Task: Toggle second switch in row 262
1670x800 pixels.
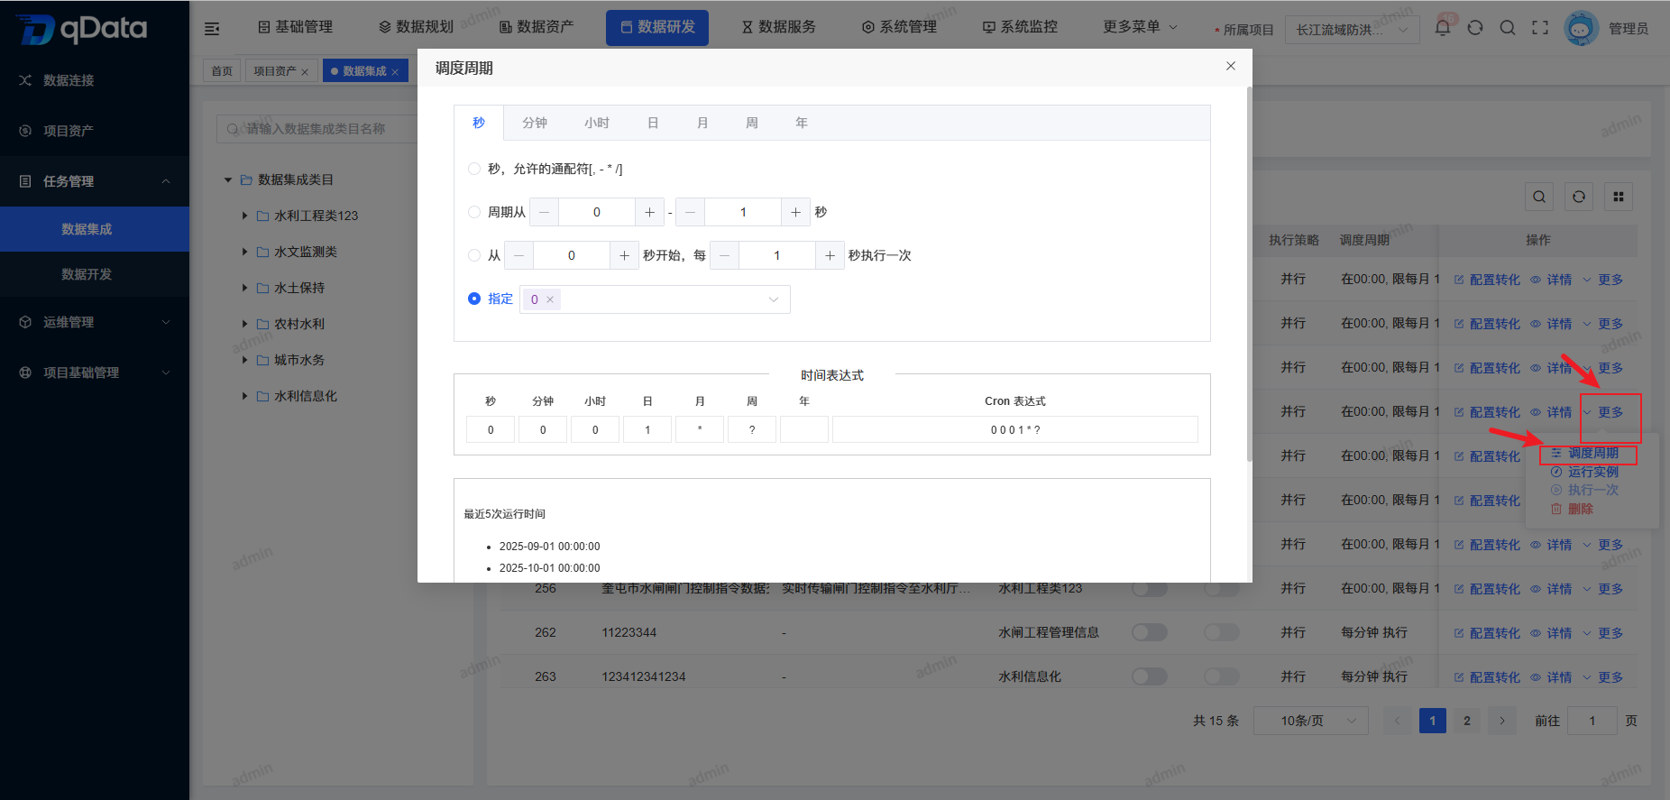Action: [1222, 632]
